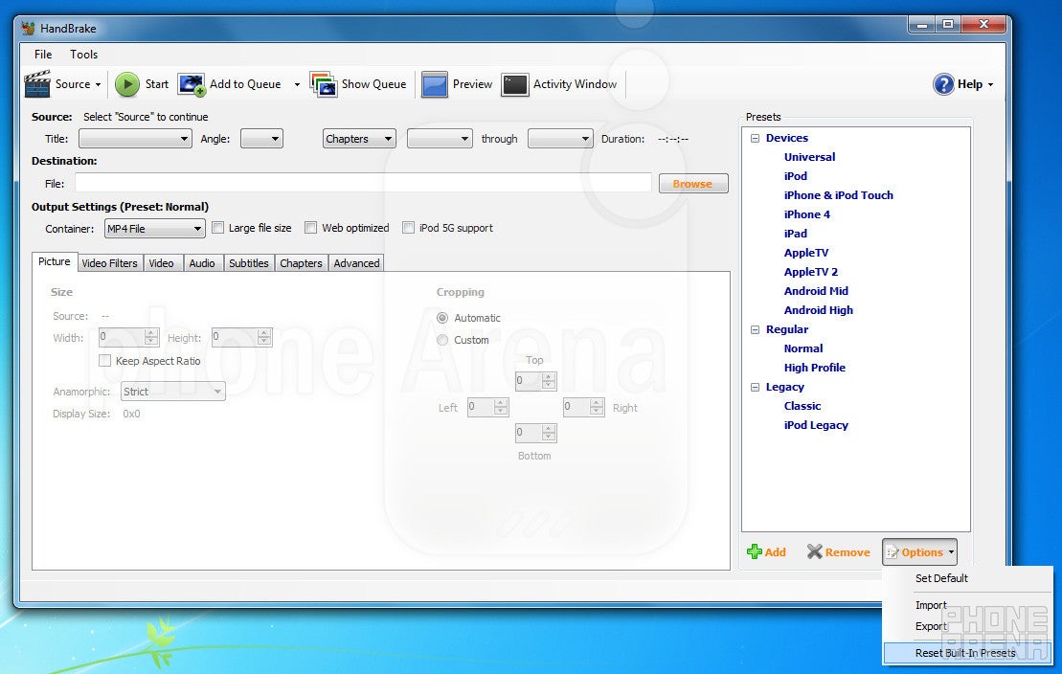Collapse the Regular preset group
This screenshot has width=1062, height=674.
[x=756, y=329]
